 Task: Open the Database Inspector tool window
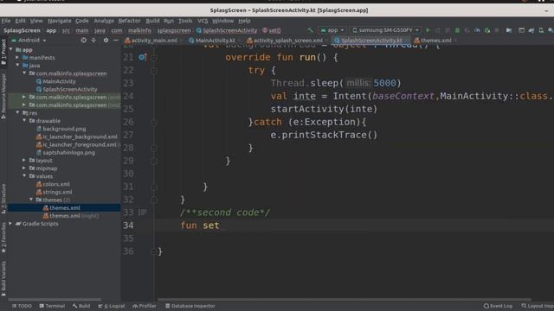pos(190,306)
